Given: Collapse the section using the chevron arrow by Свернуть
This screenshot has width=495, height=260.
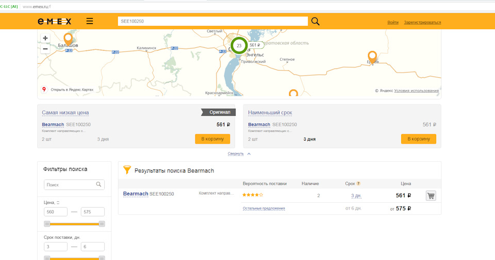Looking at the screenshot, I should point(249,154).
